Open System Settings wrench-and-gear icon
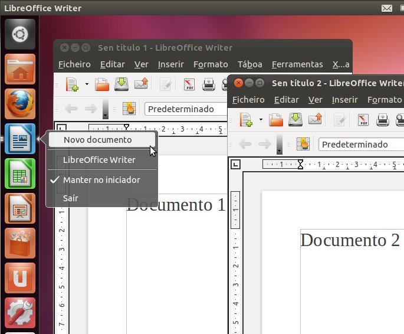The image size is (404, 334). point(20,313)
